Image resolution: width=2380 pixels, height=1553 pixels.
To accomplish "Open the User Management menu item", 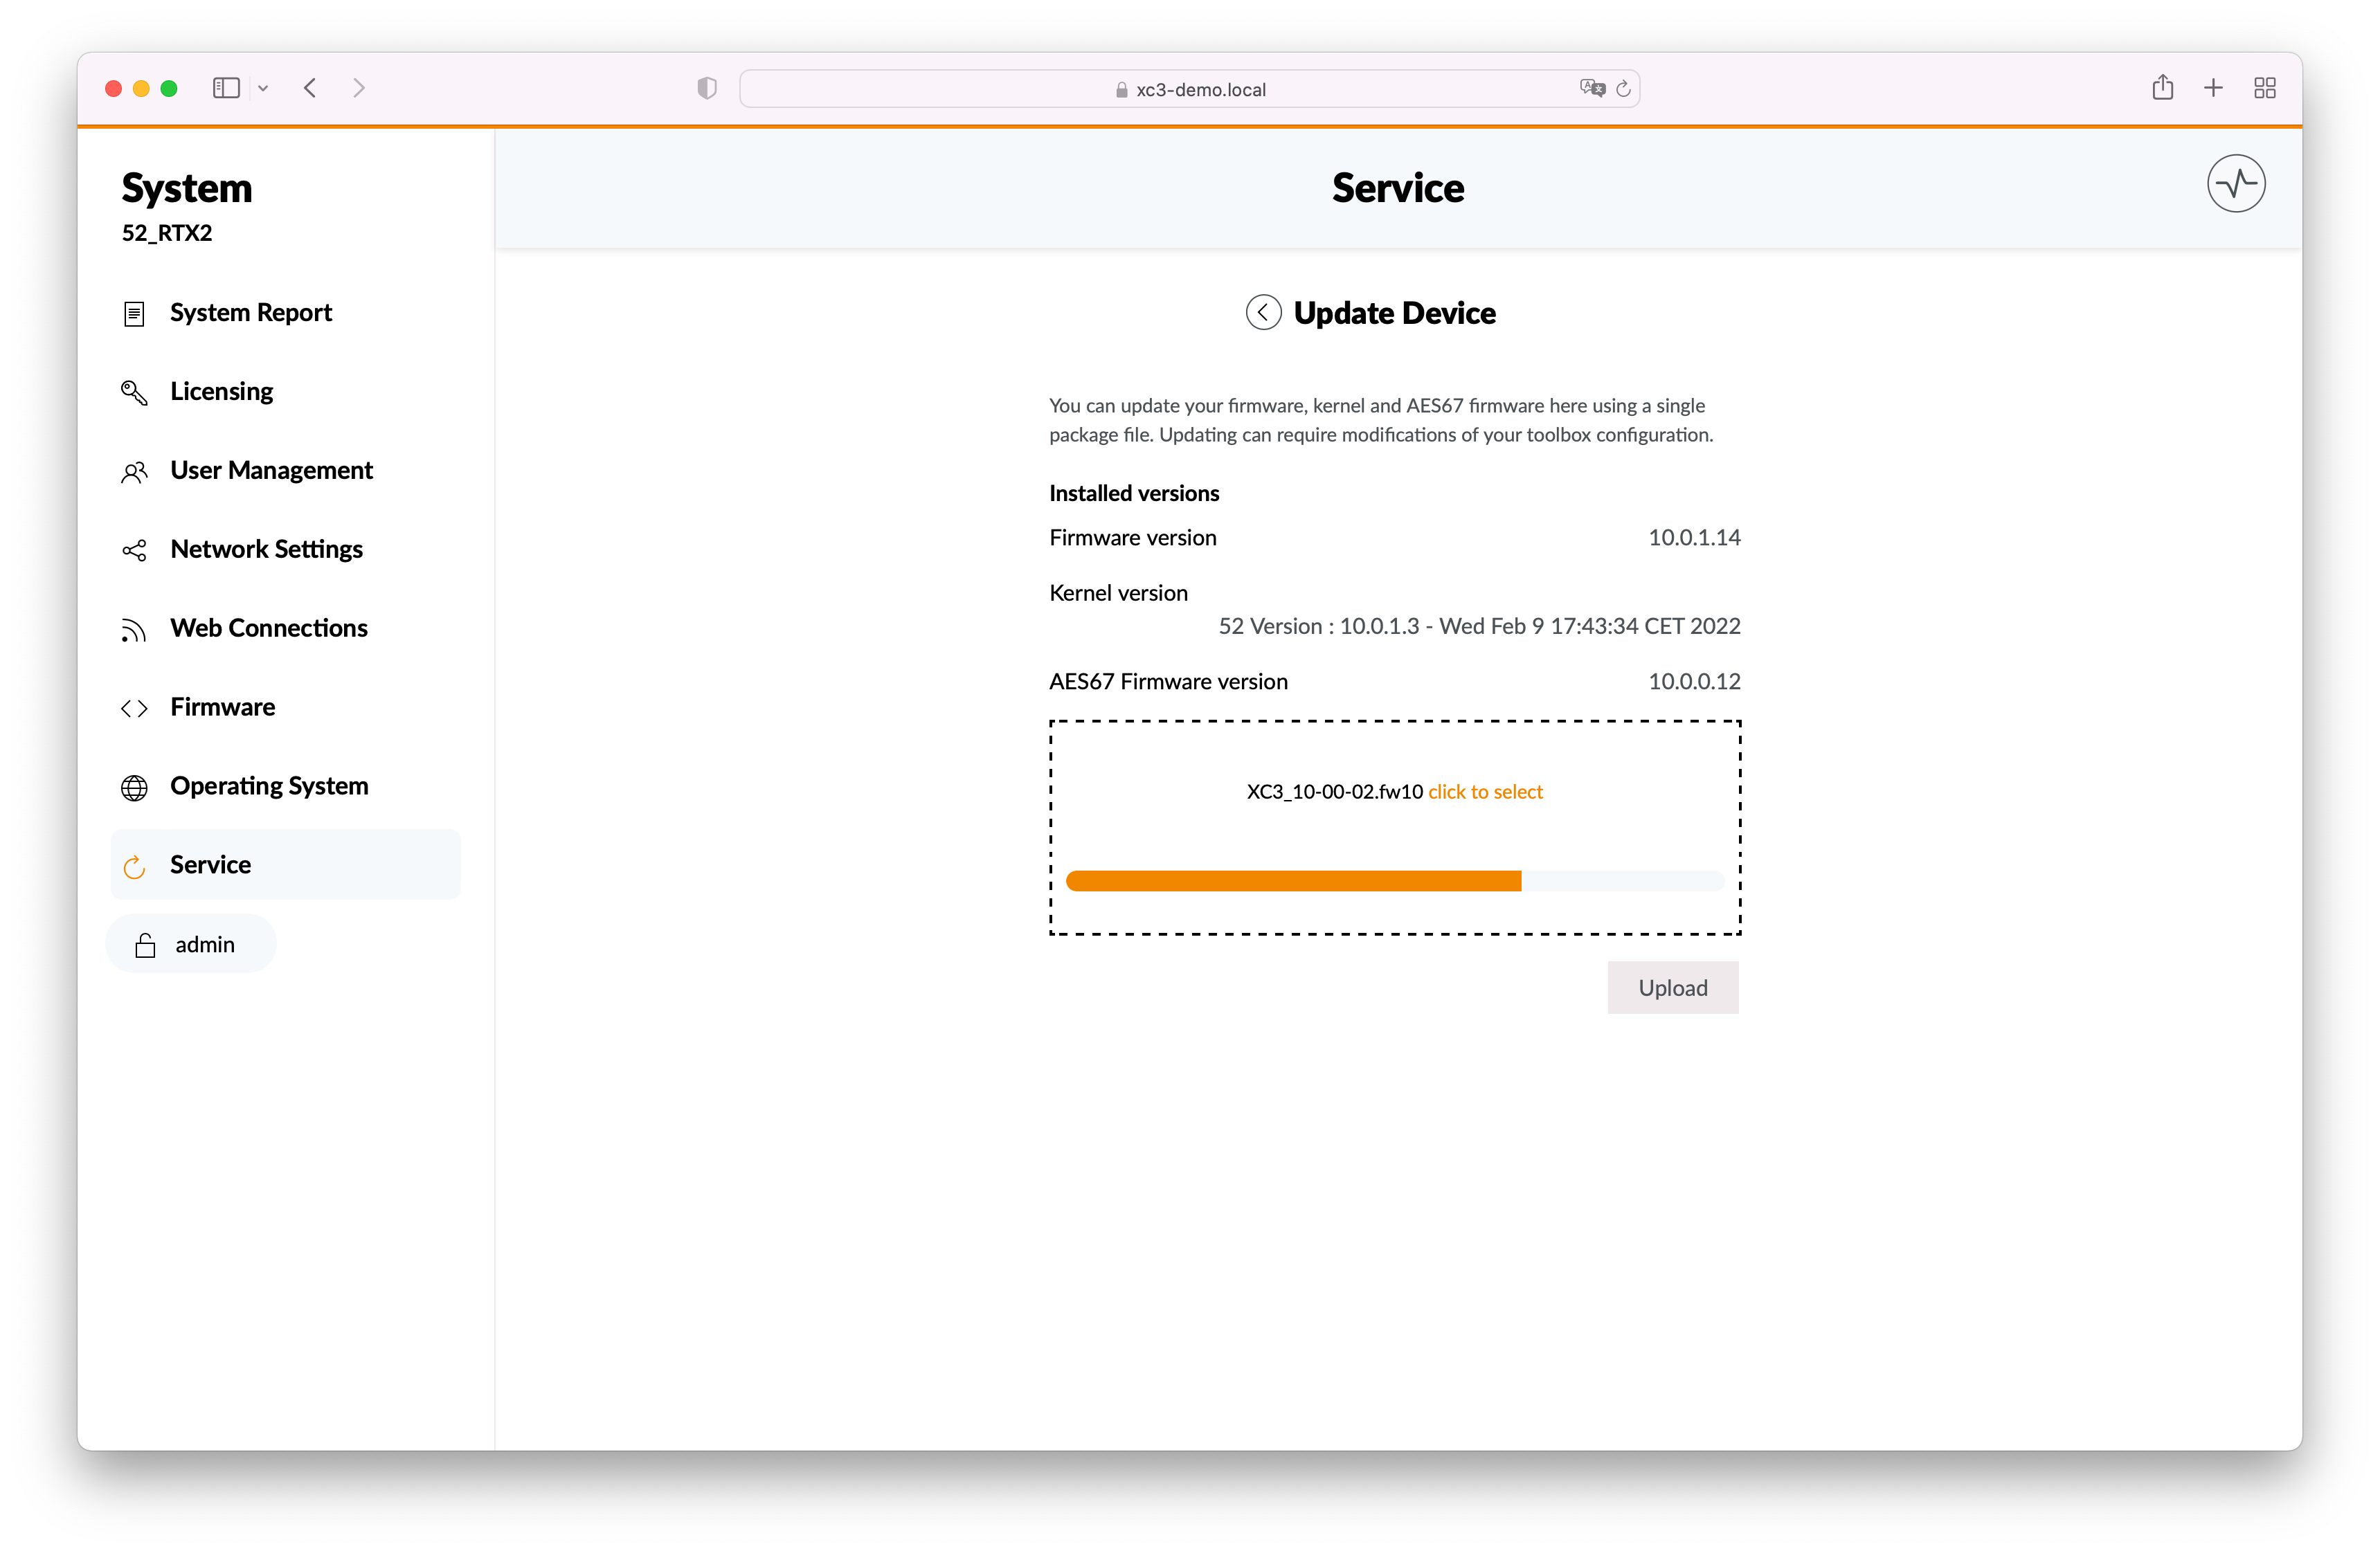I will 285,471.
